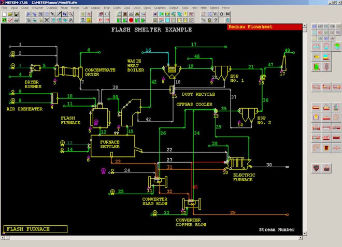Click the Save diskette toolbar icon
This screenshot has height=247, width=342.
click(17, 14)
